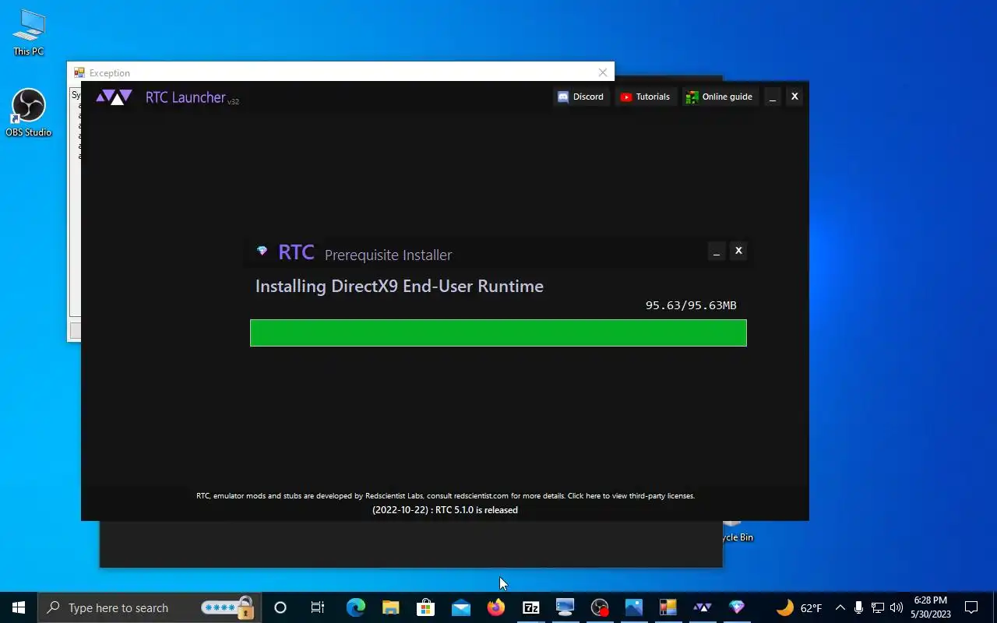Open the clock showing 6:28 PM
997x623 pixels.
pos(931,607)
